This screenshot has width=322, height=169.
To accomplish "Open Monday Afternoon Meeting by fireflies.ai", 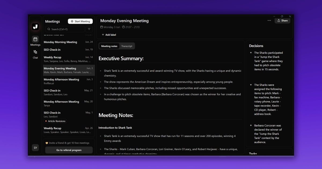I will point(69,81).
